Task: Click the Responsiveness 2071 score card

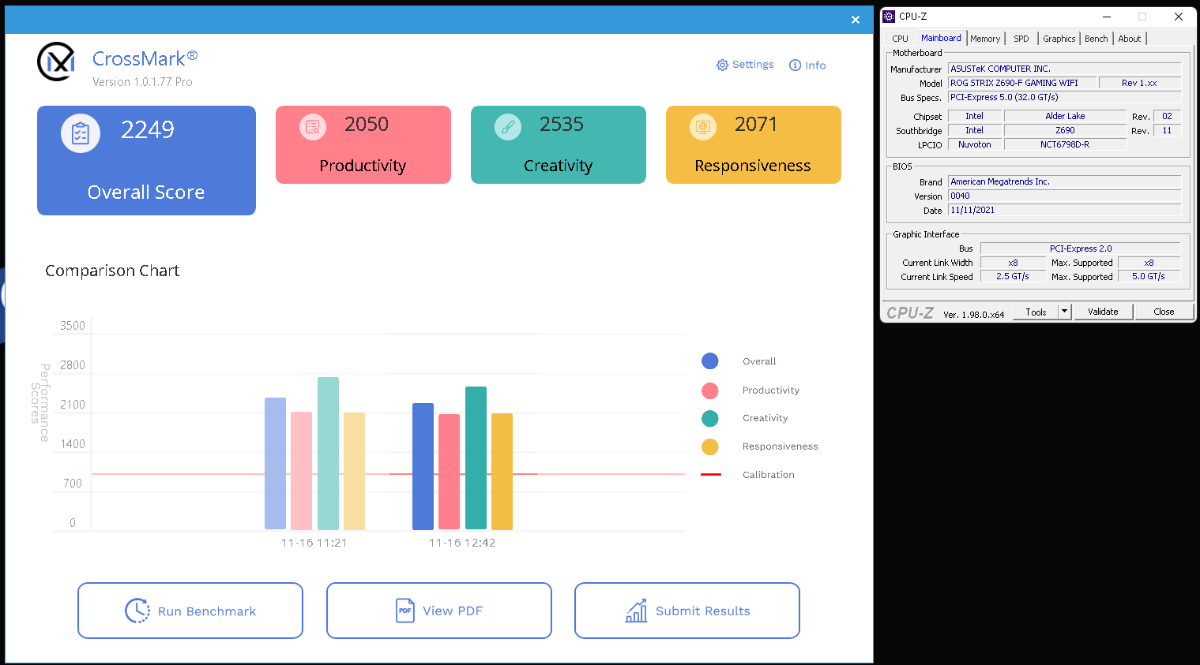Action: pos(754,144)
